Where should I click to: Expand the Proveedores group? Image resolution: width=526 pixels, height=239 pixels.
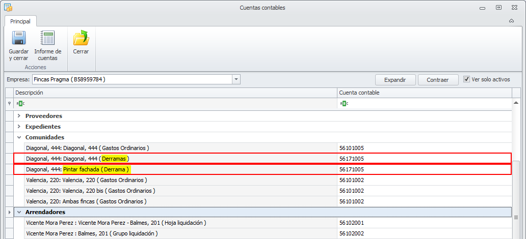19,116
